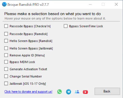Open the Telegram channel icon
The width and height of the screenshot is (123, 98).
point(69,92)
